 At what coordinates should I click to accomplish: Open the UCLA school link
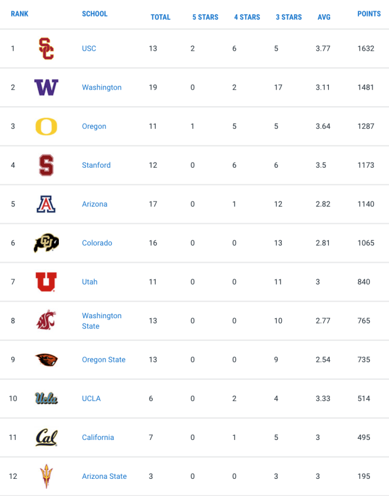coord(91,398)
